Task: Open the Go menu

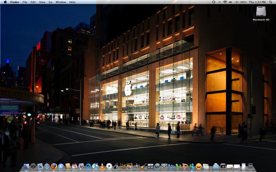Action: (x=50, y=2)
